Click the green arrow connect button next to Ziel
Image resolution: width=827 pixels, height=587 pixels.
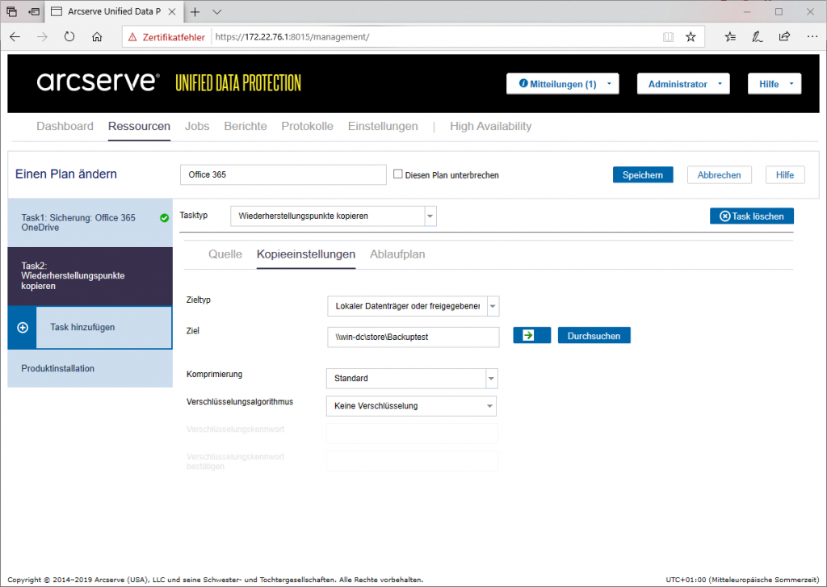pyautogui.click(x=531, y=335)
